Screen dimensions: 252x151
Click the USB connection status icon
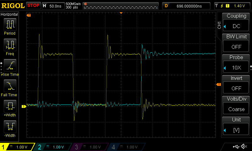236,147
